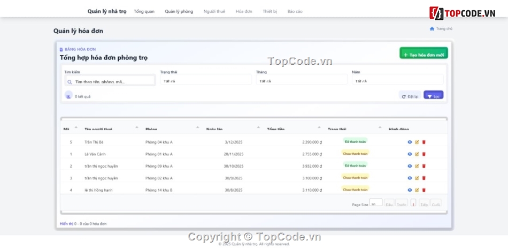The height and width of the screenshot is (249, 508).
Task: Open the Trạng thái filter dropdown
Action: tap(206, 80)
